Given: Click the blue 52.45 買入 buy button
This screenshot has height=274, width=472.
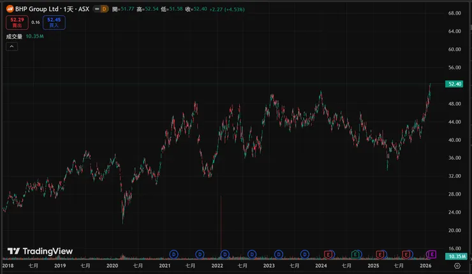Looking at the screenshot, I should pos(54,22).
